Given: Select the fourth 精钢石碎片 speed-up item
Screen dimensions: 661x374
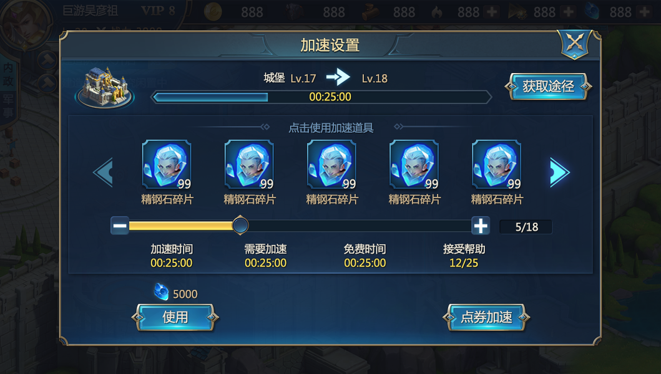Looking at the screenshot, I should pyautogui.click(x=414, y=165).
